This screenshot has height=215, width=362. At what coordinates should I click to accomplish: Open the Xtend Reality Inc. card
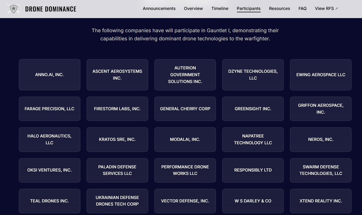(321, 201)
